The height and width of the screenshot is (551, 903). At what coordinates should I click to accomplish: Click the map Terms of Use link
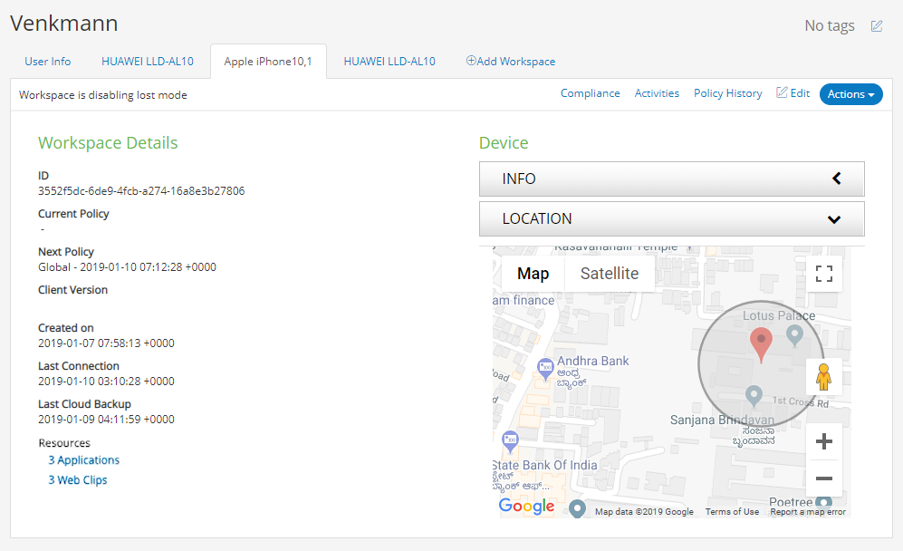[x=732, y=512]
